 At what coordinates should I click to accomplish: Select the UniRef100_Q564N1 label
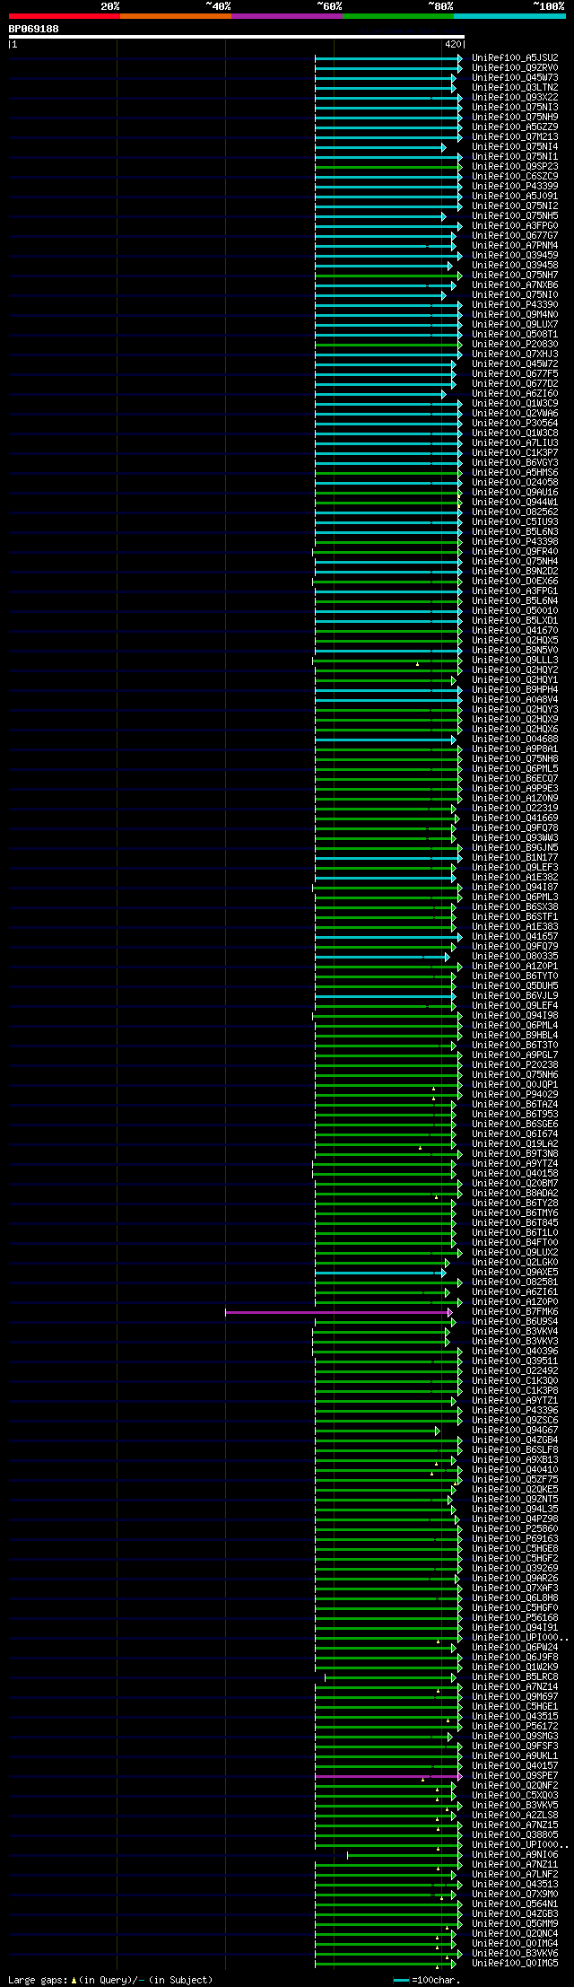coord(515,1904)
